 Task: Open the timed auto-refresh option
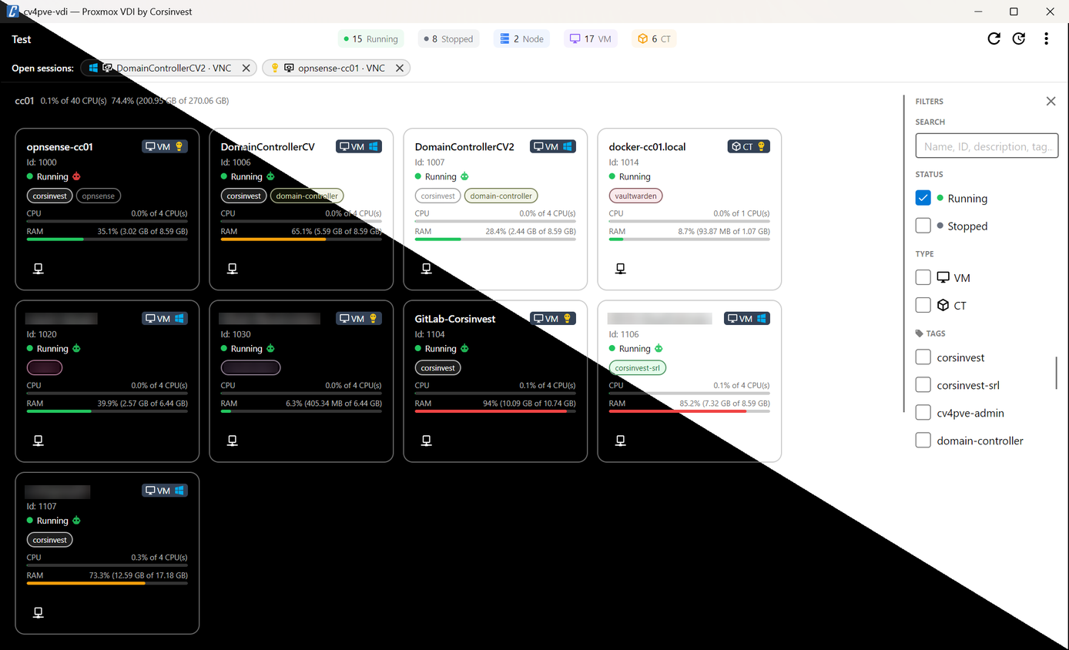(x=1019, y=39)
